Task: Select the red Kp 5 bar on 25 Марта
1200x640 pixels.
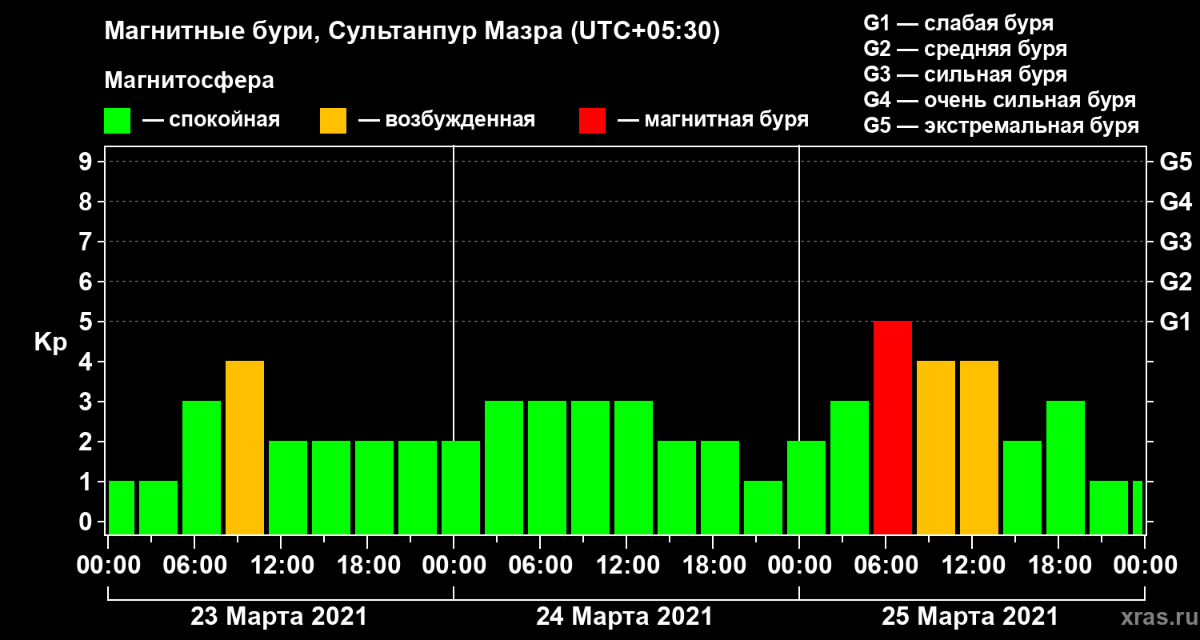Action: point(893,427)
